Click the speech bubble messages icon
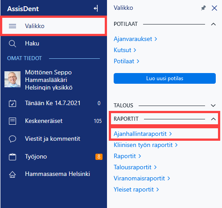The image size is (222, 208). tap(12, 139)
